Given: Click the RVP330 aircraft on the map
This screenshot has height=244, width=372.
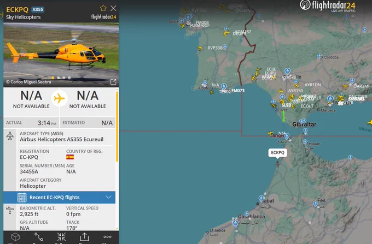Looking at the screenshot, I should click(200, 48).
